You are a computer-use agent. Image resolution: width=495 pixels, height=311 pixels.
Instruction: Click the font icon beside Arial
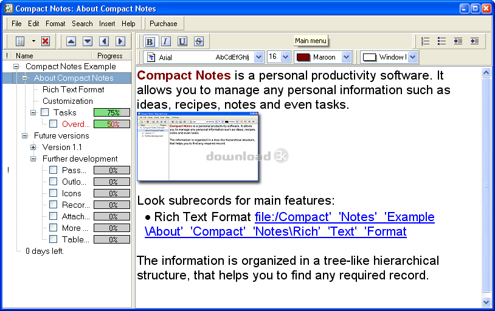[151, 58]
